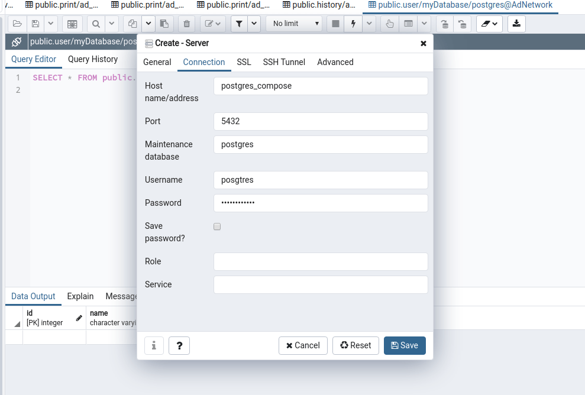Viewport: 585px width, 395px height.
Task: Click the filter funnel icon
Action: 239,24
